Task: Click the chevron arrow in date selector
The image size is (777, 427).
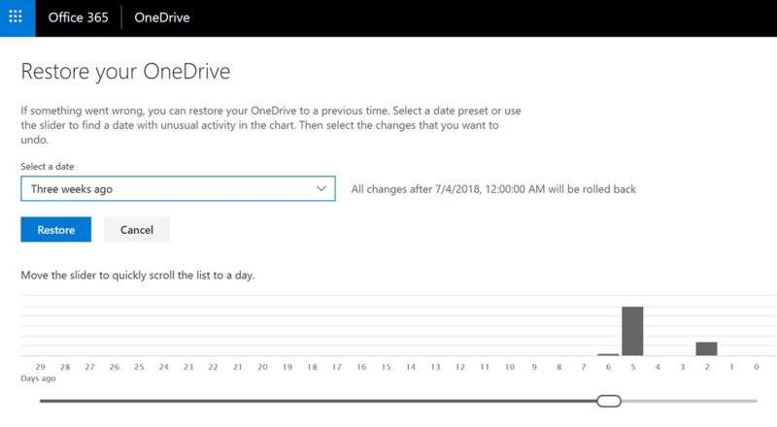Action: (x=321, y=188)
